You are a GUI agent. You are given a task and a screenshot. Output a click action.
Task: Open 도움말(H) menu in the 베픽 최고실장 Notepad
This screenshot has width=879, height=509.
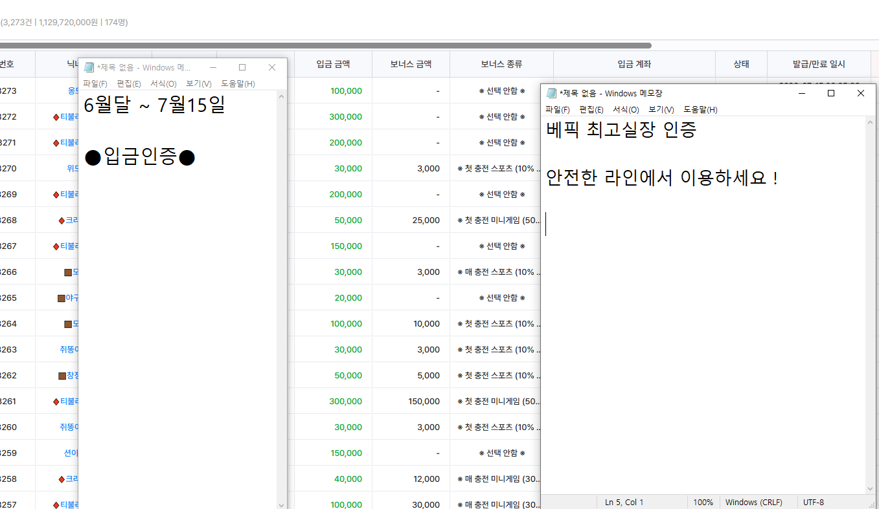(700, 110)
